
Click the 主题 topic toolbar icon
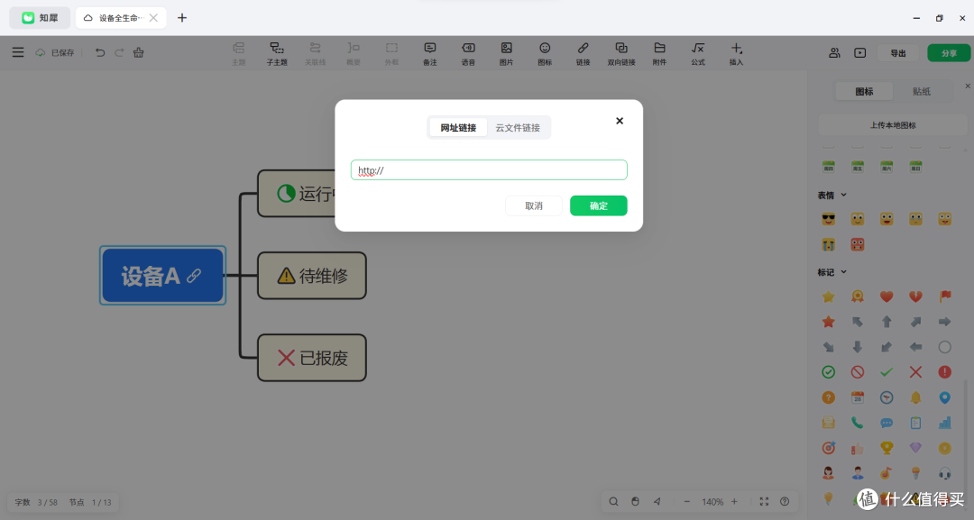click(x=238, y=54)
